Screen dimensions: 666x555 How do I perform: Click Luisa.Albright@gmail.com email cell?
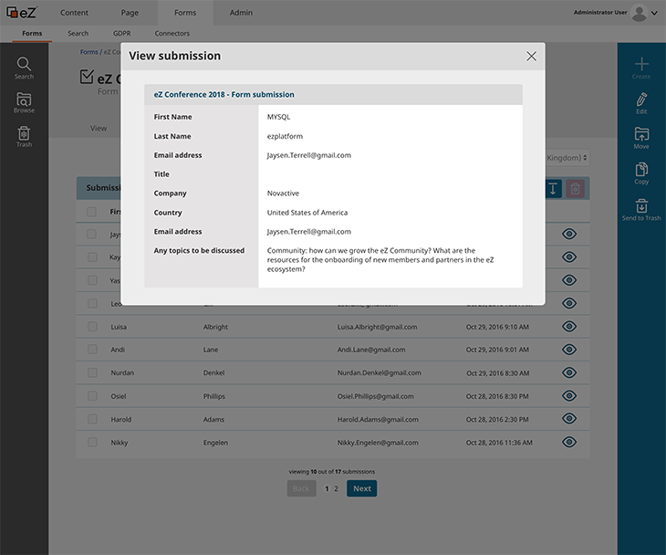coord(377,327)
